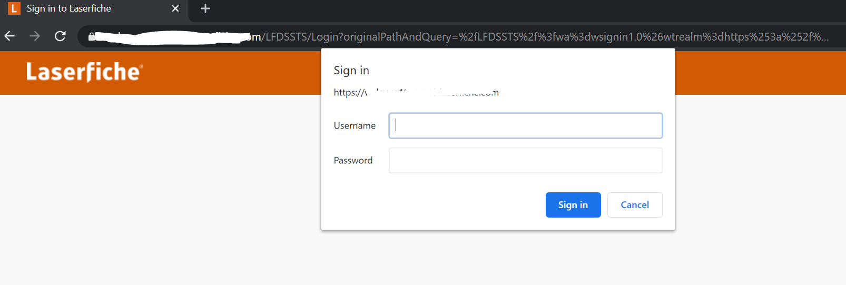Click the Sign in dialog heading

coord(351,70)
